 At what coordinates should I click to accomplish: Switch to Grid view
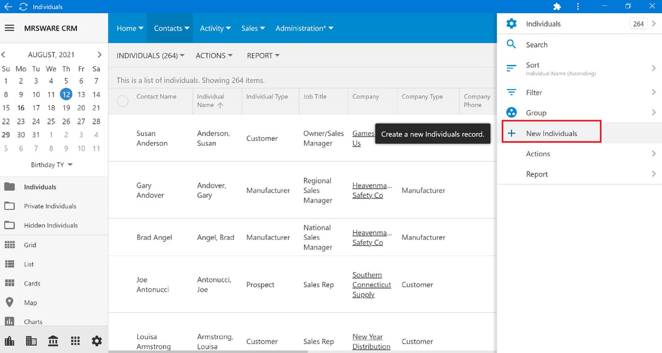click(x=54, y=245)
